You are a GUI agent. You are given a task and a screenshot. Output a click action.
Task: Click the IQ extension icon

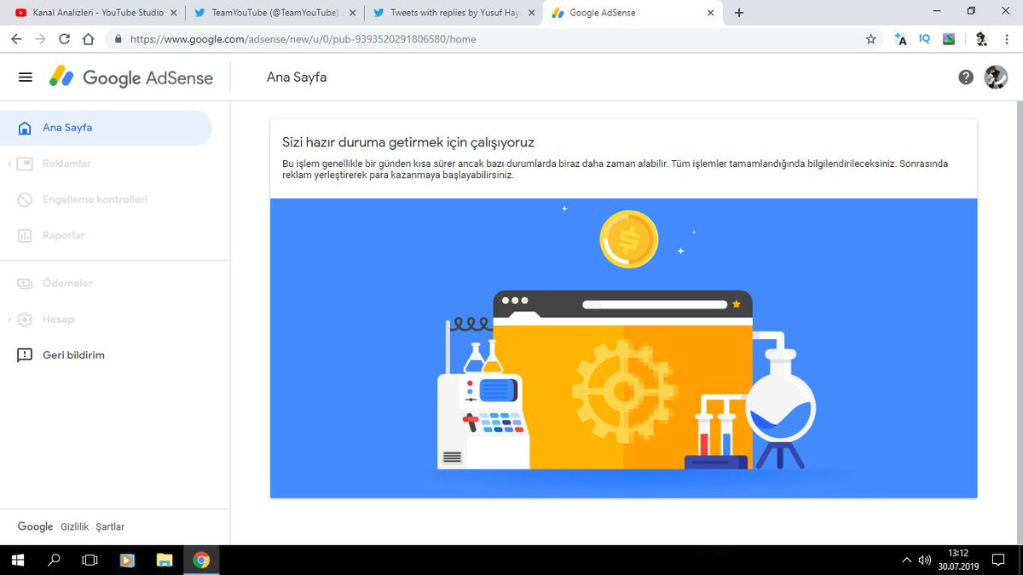pyautogui.click(x=925, y=39)
